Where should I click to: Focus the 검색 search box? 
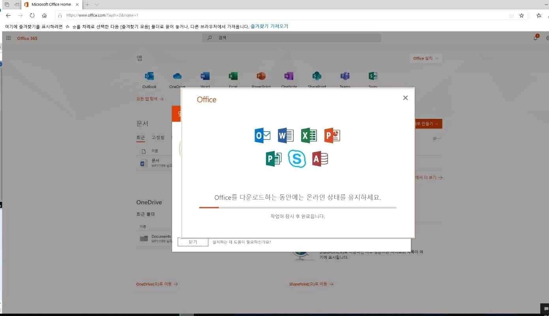[x=292, y=38]
